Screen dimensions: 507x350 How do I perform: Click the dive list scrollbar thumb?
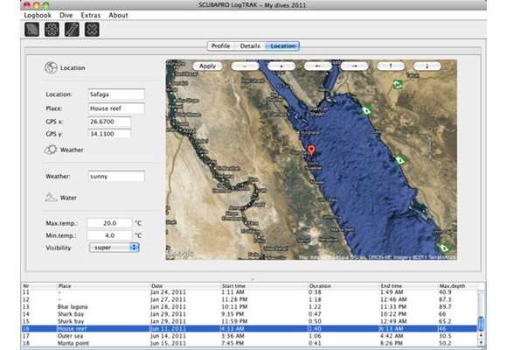[x=481, y=323]
